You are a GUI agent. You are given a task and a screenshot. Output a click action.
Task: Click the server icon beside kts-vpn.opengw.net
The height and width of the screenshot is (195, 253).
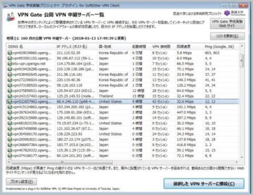click(10, 63)
